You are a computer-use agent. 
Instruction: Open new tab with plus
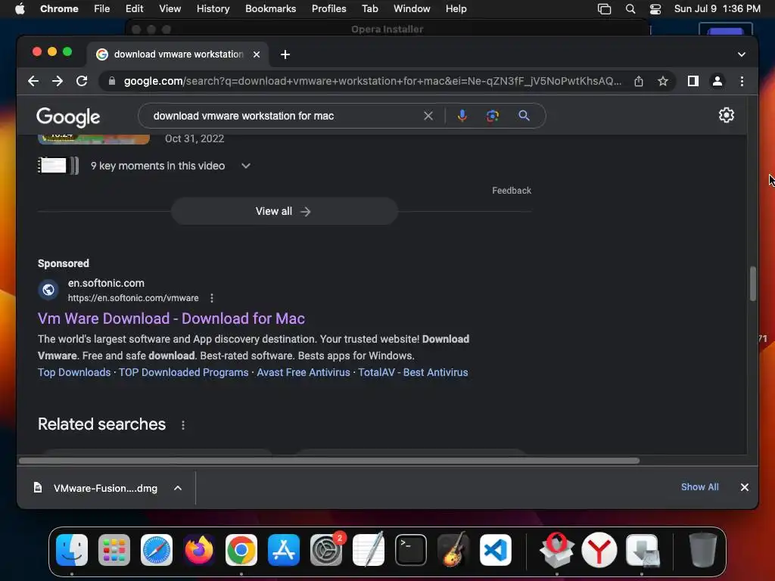click(285, 54)
